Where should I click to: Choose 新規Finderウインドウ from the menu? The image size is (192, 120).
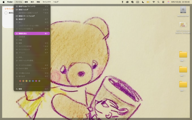pos(32,6)
